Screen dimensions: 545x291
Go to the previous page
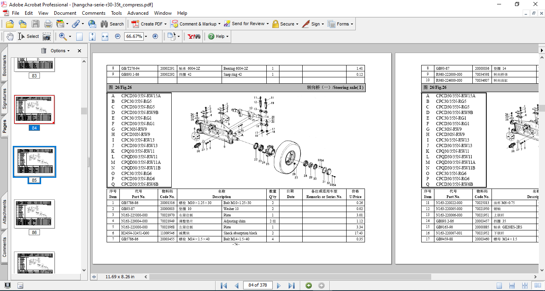(x=237, y=285)
